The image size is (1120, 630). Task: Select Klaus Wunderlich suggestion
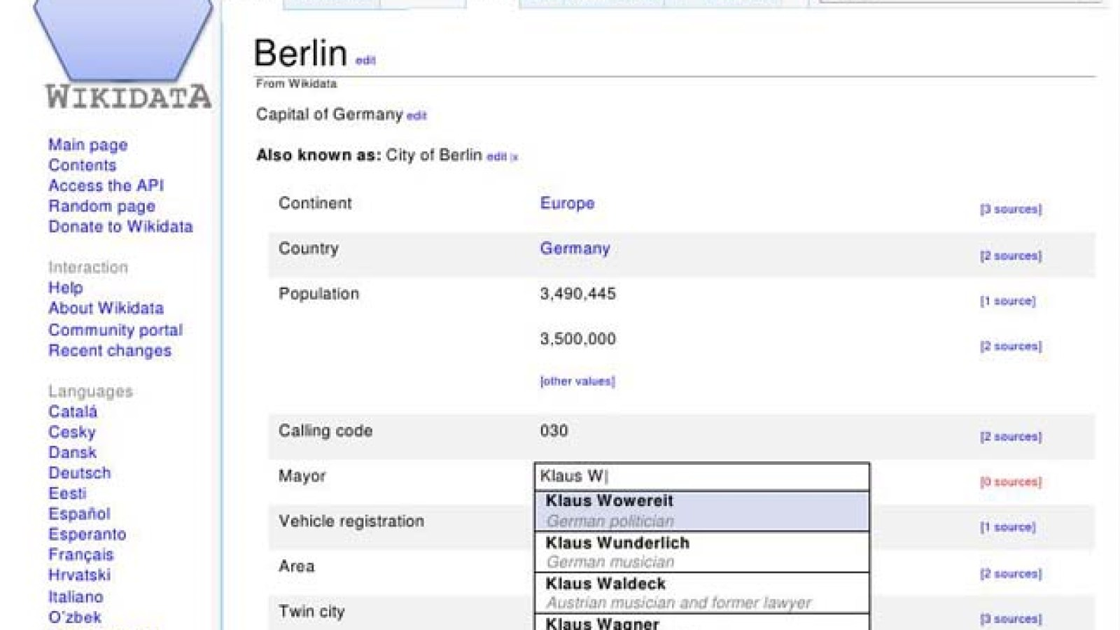(x=702, y=552)
